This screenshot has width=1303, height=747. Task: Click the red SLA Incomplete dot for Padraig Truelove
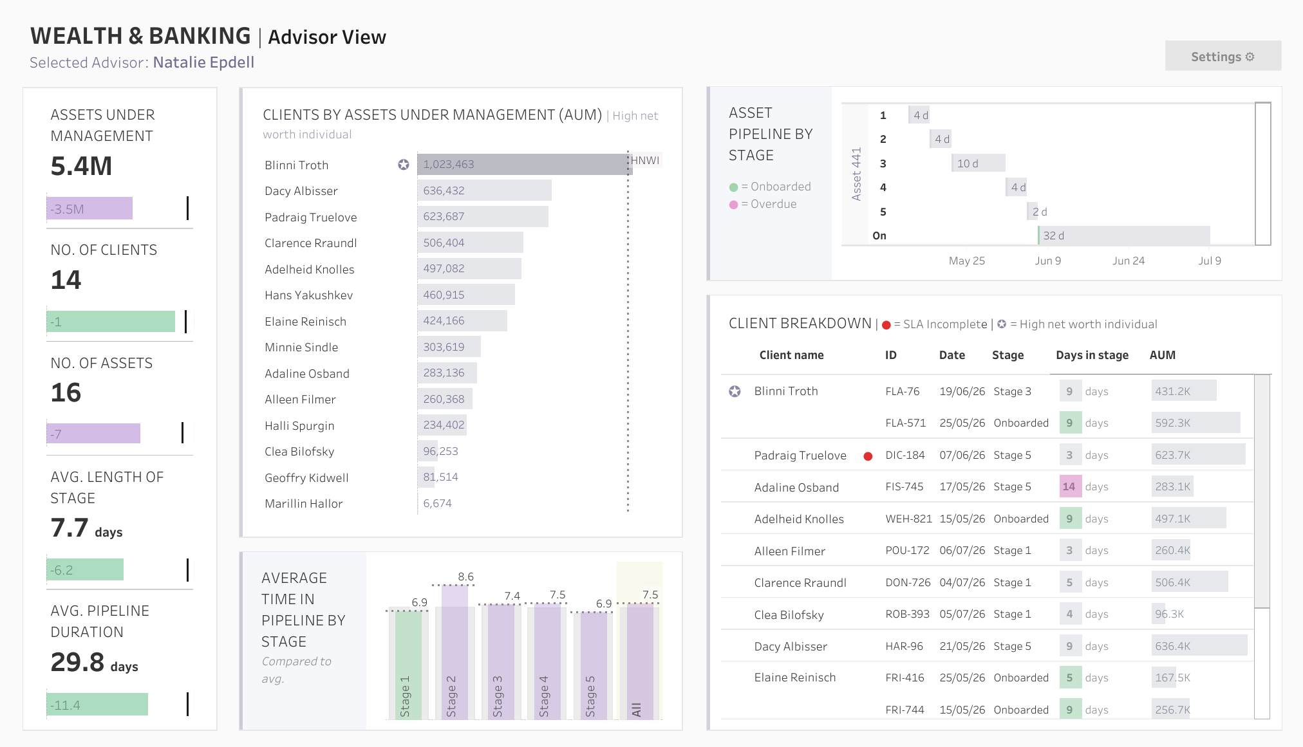coord(868,456)
